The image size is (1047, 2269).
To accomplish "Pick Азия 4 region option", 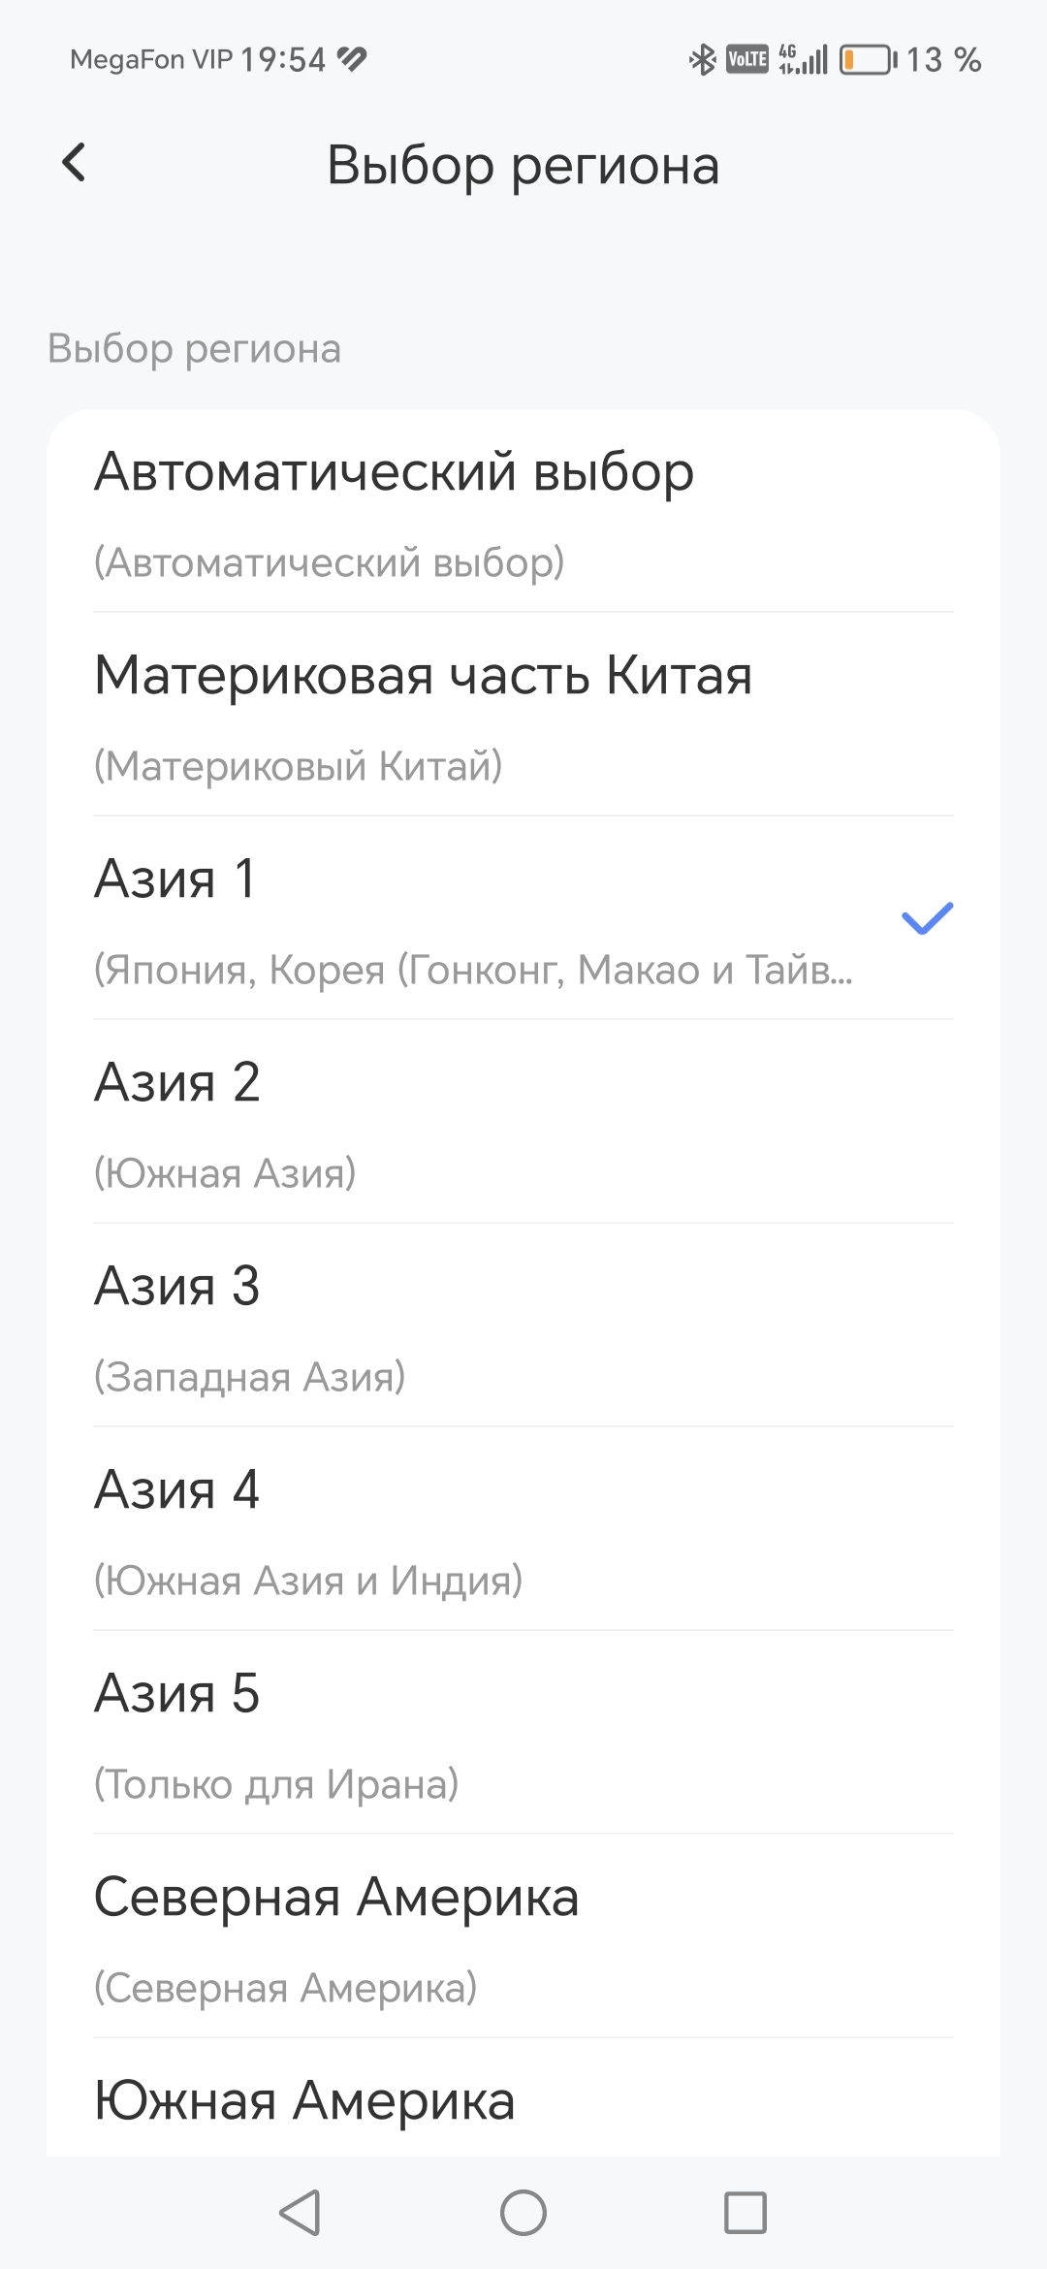I will pos(523,1530).
